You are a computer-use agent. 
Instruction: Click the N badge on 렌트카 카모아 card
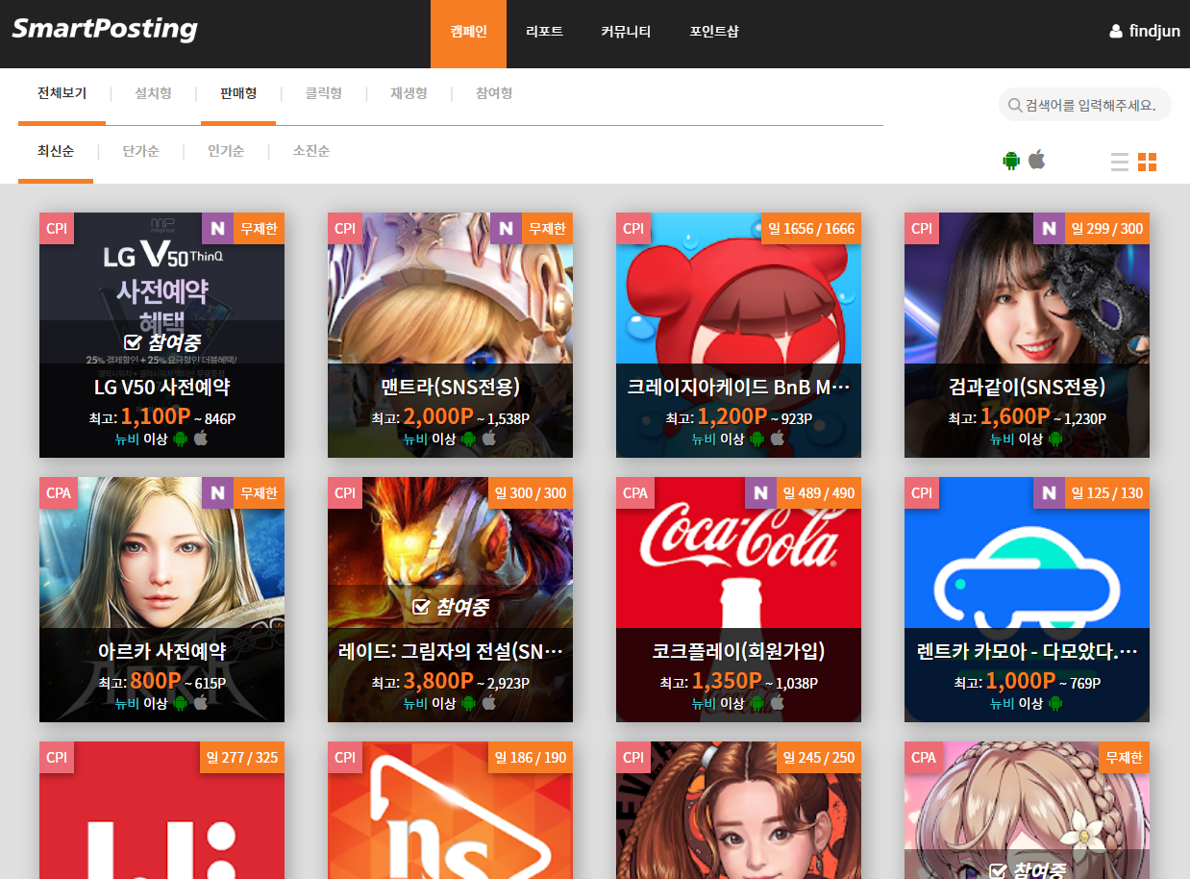[1049, 493]
